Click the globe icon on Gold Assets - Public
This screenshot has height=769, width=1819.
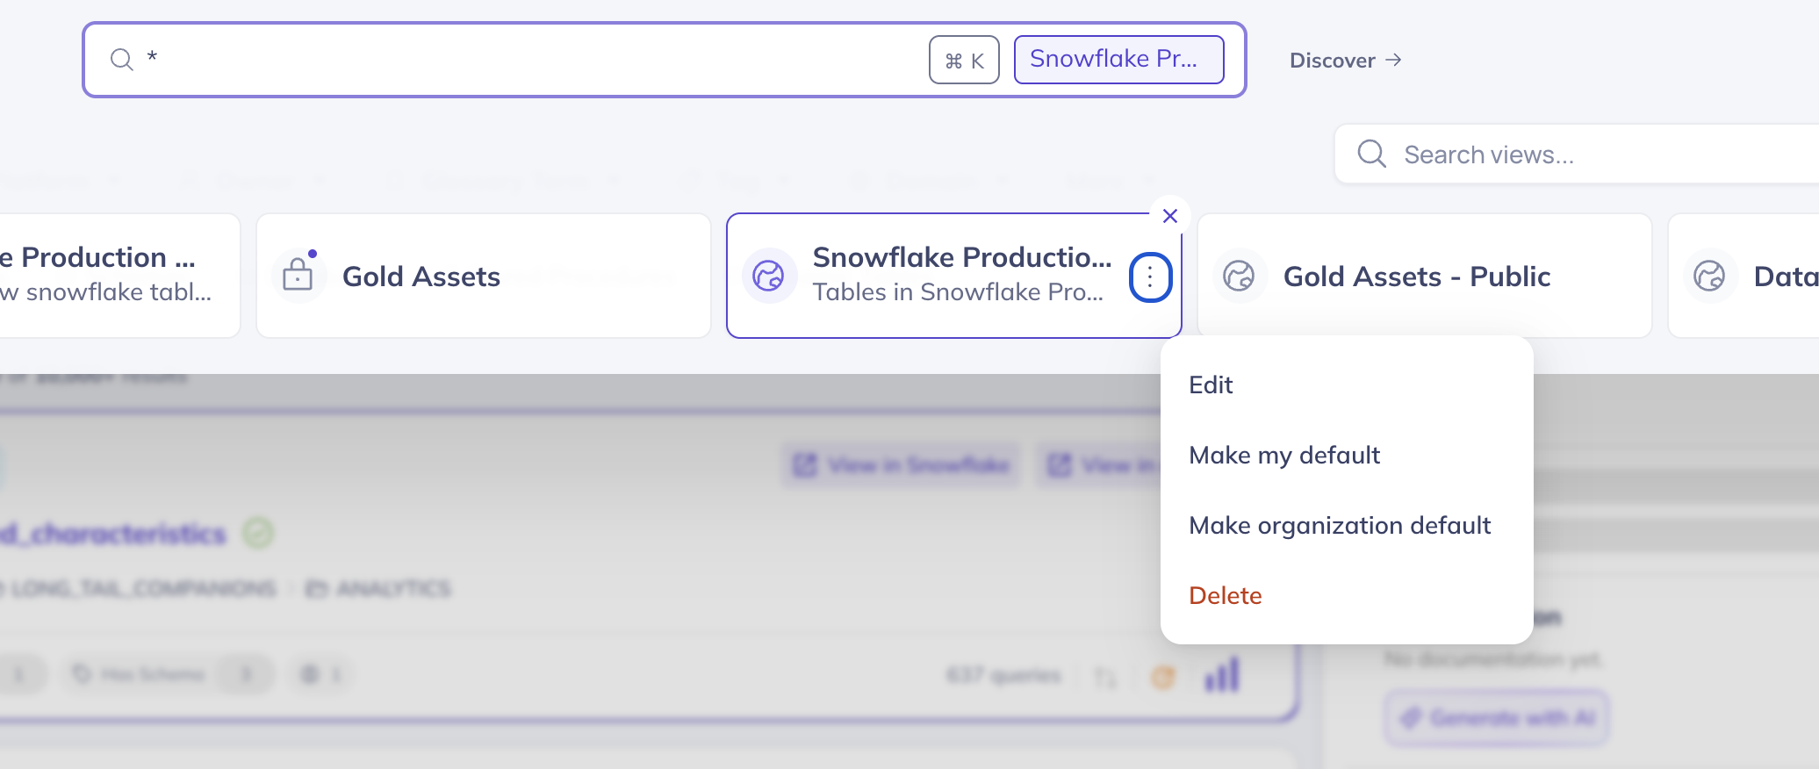pos(1239,276)
